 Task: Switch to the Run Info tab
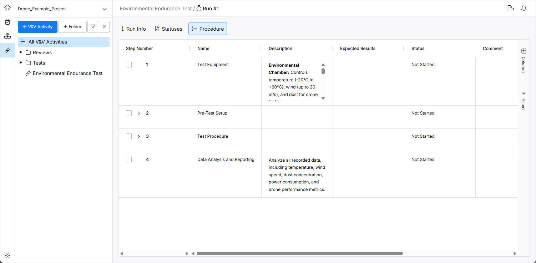133,29
